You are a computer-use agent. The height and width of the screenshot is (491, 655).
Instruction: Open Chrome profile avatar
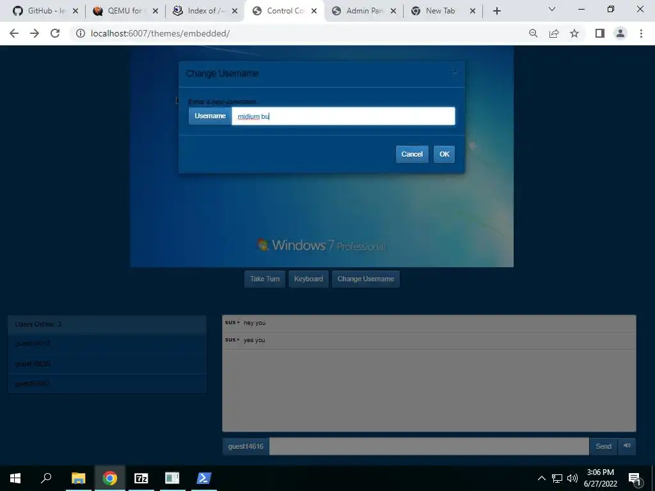[620, 33]
